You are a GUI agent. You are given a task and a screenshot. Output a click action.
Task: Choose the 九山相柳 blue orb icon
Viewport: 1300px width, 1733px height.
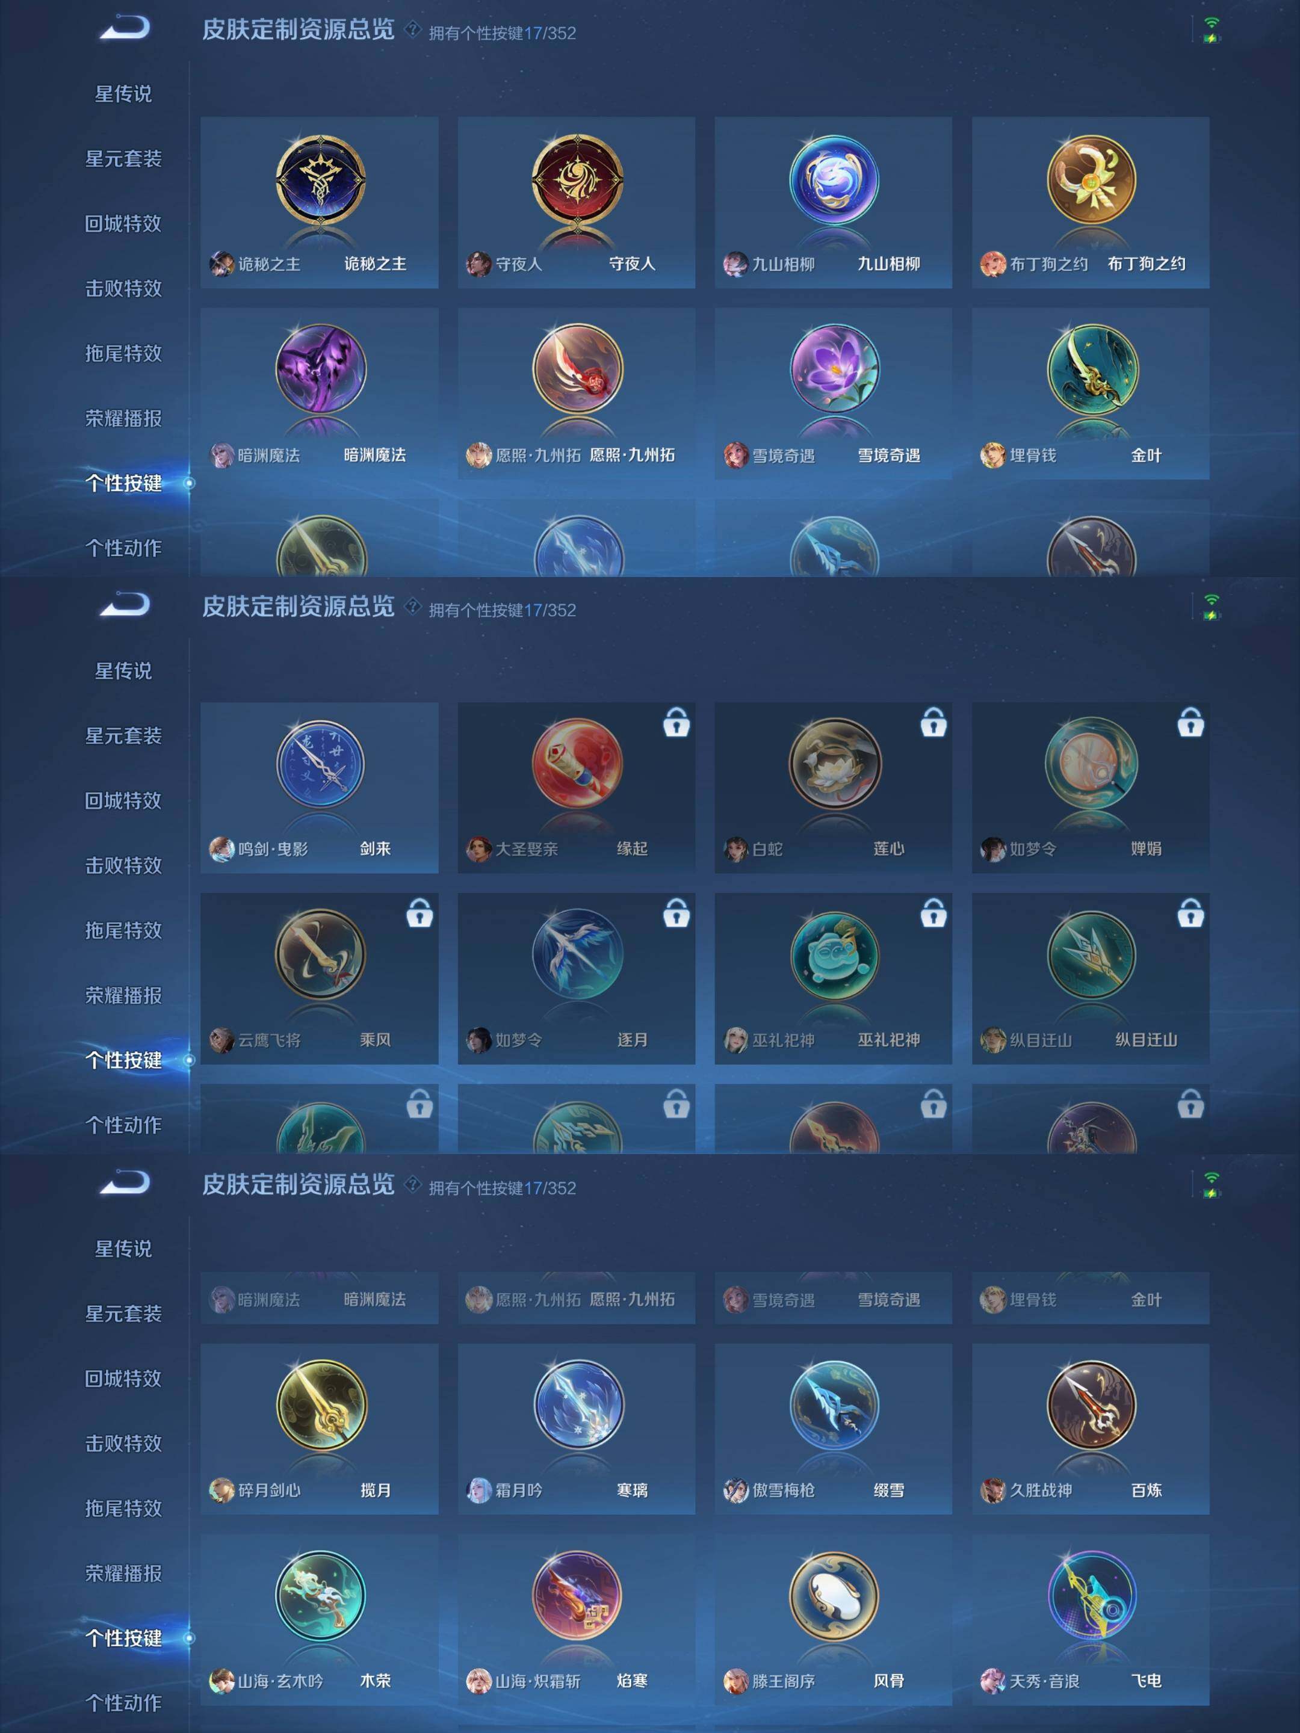click(x=834, y=179)
